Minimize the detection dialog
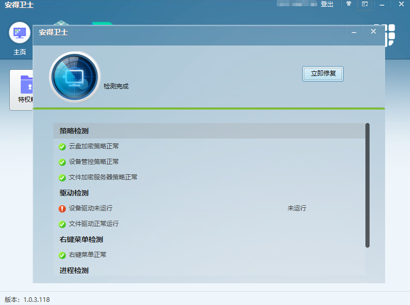This screenshot has height=305, width=410. (354, 33)
